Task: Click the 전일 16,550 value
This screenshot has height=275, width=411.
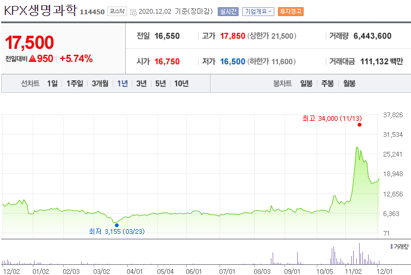Action: click(x=167, y=36)
